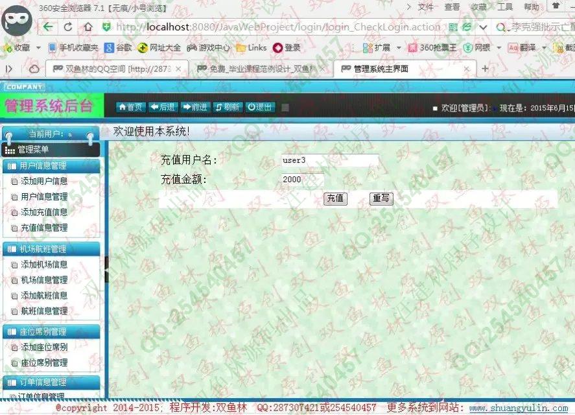Collapse the 用户信息管理 menu section

pyautogui.click(x=51, y=166)
